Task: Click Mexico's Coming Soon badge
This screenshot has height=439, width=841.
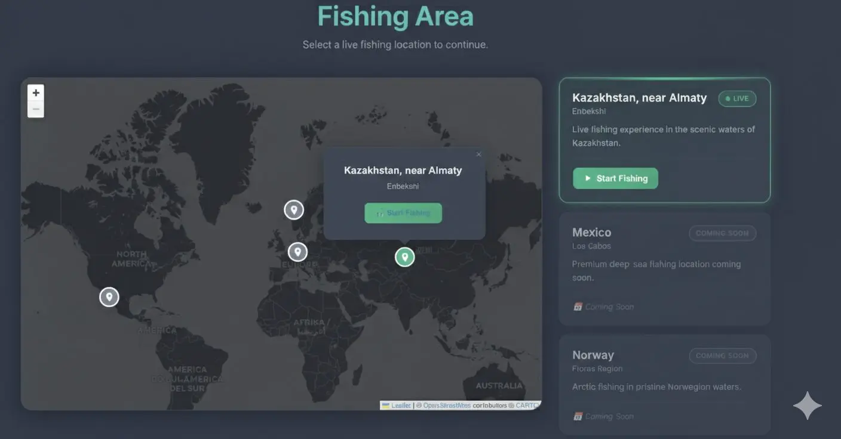Action: point(722,233)
